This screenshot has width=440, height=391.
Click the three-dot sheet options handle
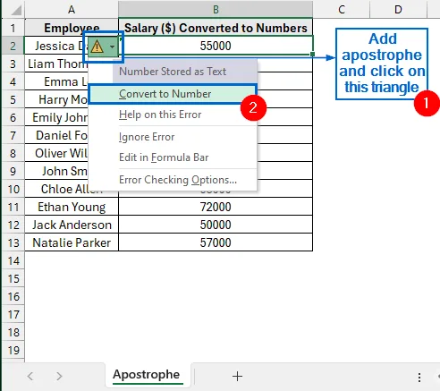tap(419, 378)
